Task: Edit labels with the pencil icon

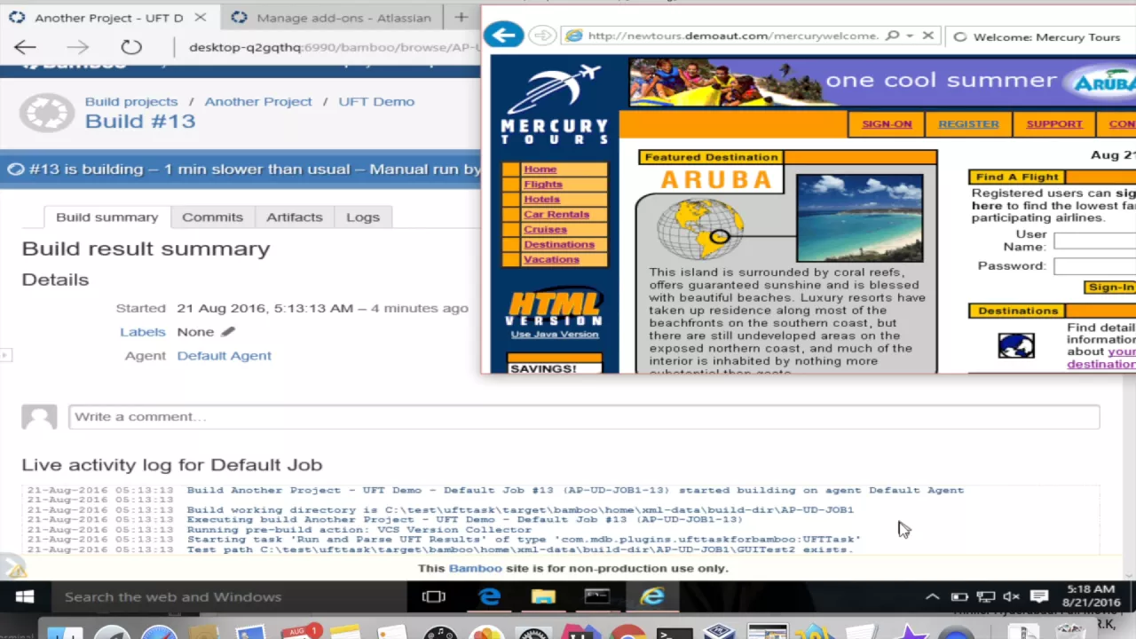Action: tap(228, 331)
